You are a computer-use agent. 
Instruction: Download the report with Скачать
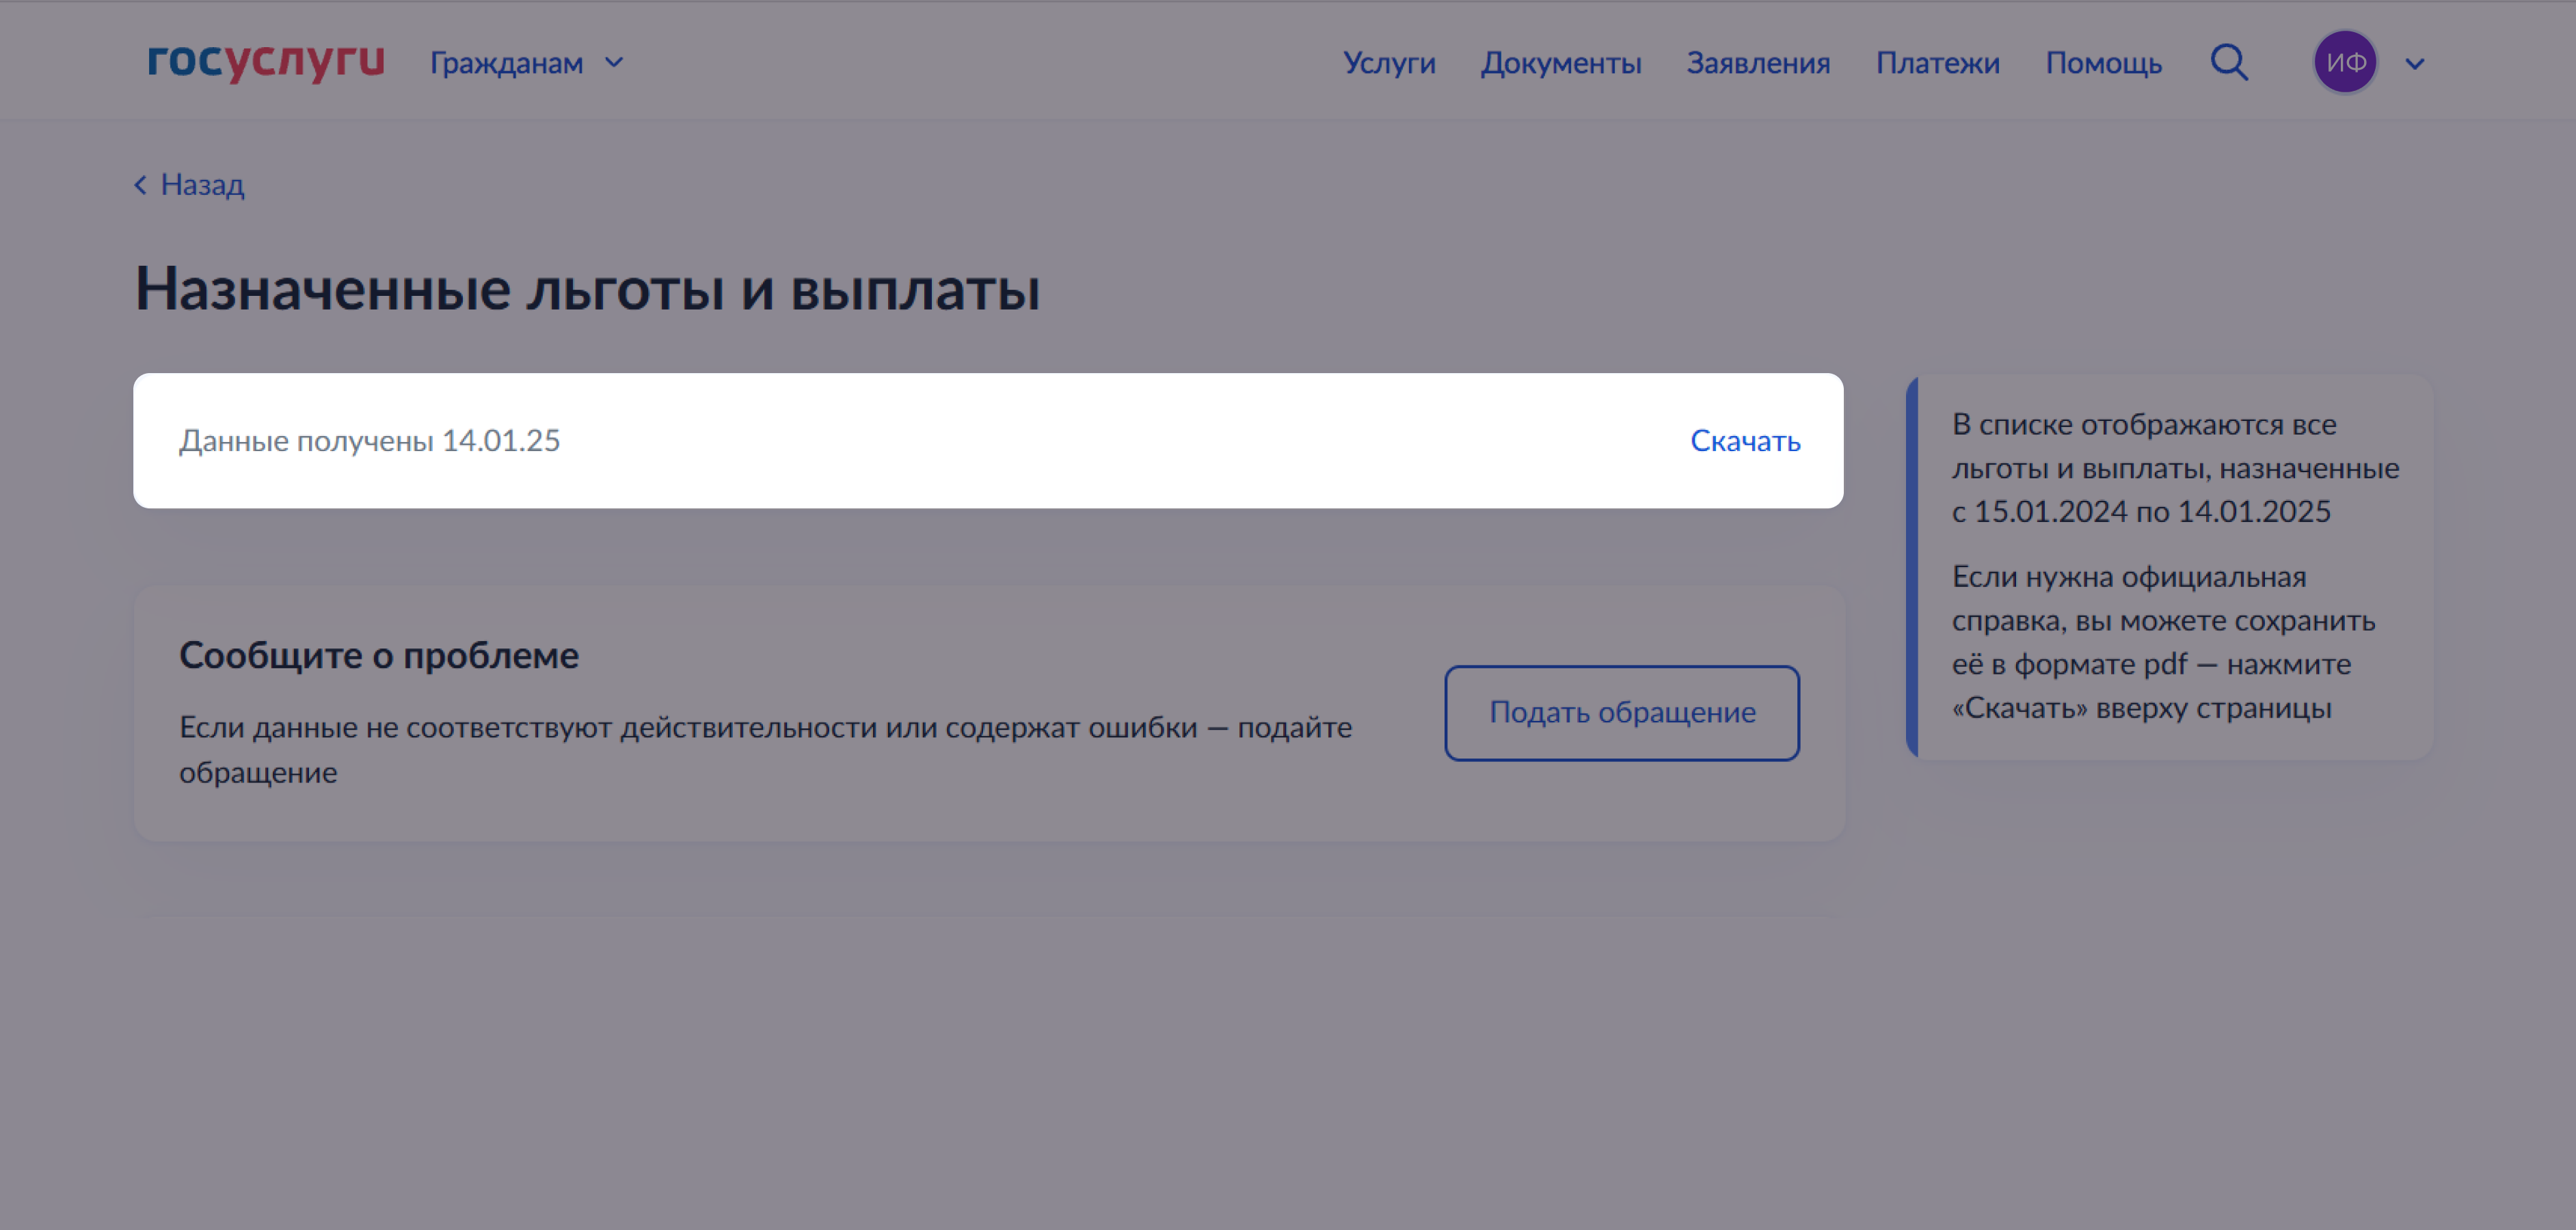coord(1745,441)
